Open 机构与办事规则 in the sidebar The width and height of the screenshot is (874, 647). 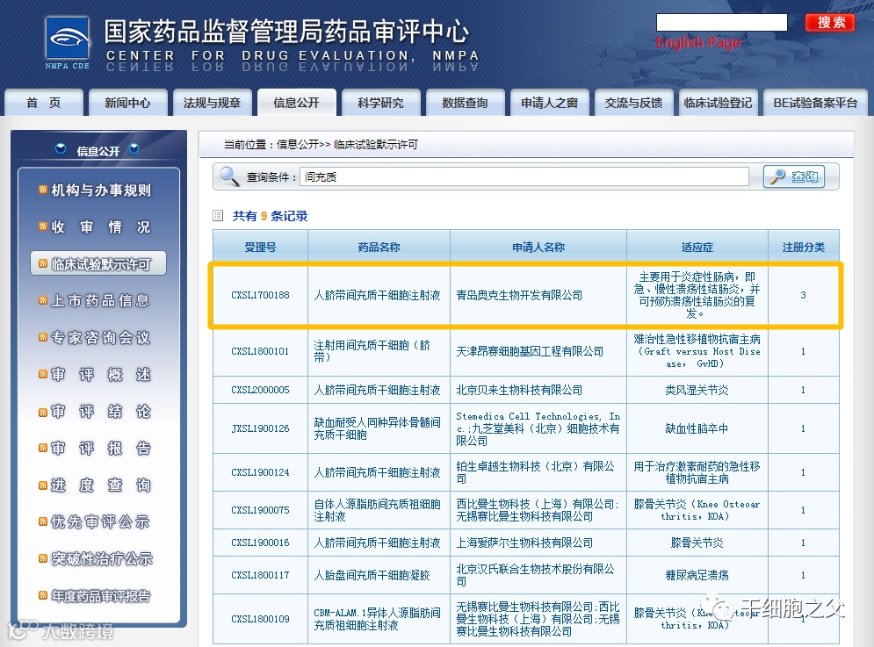[101, 190]
